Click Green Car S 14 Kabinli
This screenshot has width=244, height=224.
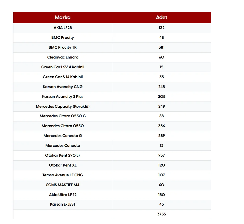[x=63, y=77]
